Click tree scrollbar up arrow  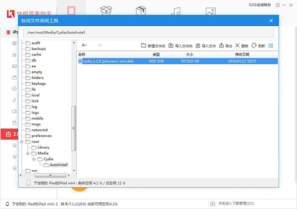pyautogui.click(x=74, y=43)
